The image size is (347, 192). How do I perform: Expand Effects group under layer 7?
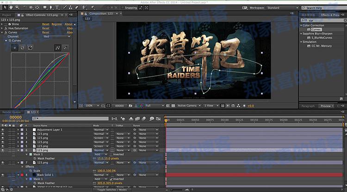[22, 167]
